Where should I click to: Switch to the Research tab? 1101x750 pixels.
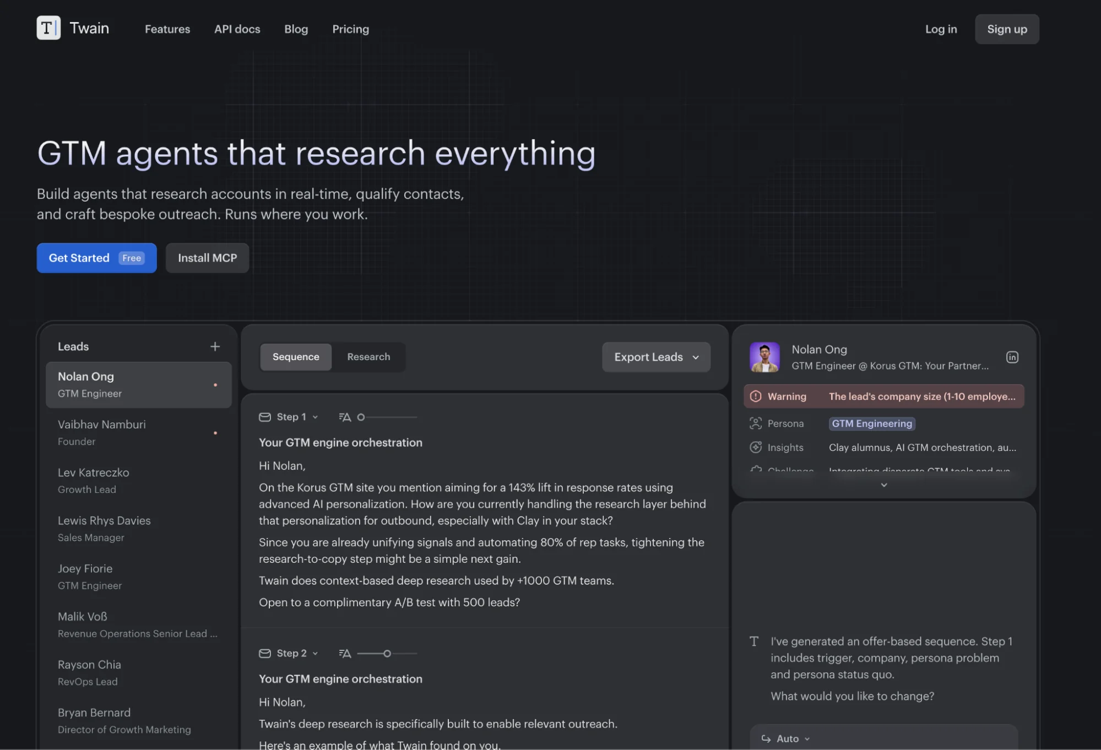click(368, 357)
